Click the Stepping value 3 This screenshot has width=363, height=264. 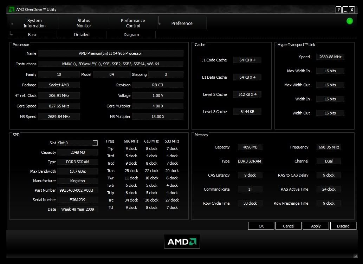(166, 74)
